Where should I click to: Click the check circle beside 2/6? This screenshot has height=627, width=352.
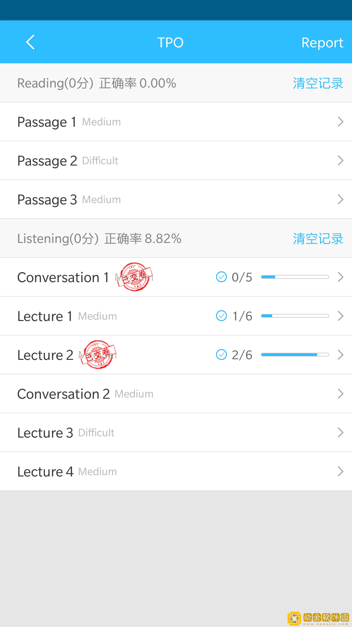point(221,355)
